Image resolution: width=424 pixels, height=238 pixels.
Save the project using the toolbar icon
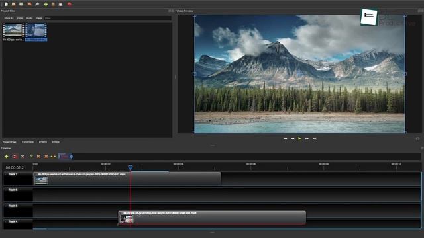coord(21,4)
